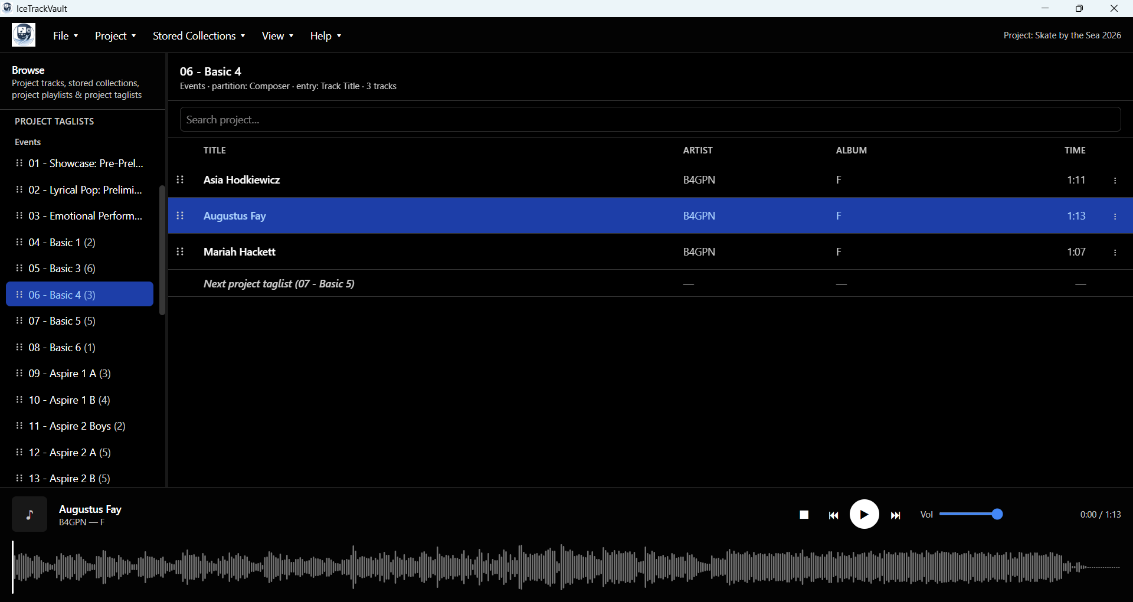Select taglist 02 - Lyrical Pop: Prelimi...

tap(80, 190)
